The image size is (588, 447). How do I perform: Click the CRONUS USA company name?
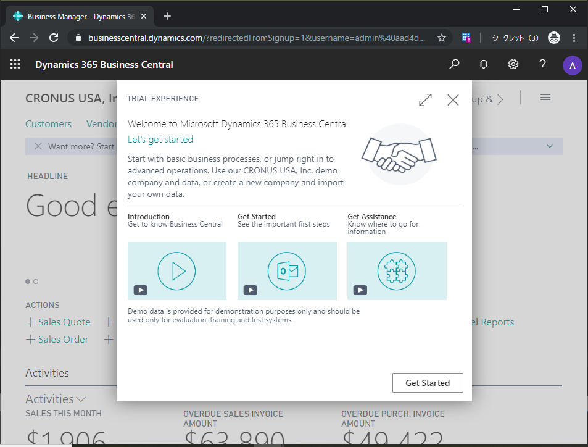point(71,98)
